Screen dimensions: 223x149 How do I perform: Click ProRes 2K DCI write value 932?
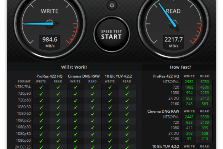(x=189, y=98)
